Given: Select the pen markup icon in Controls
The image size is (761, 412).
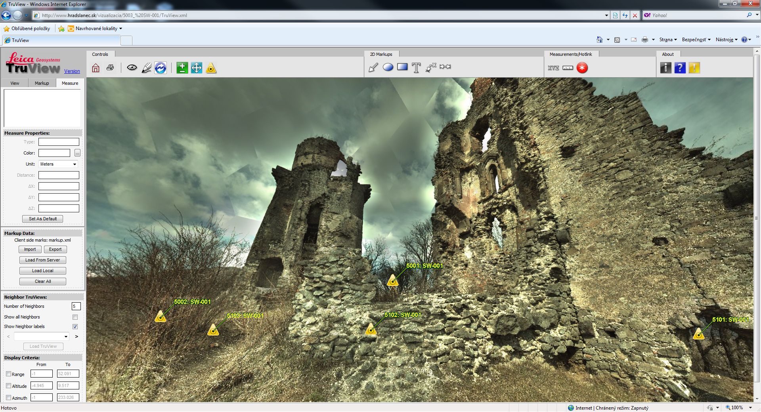Looking at the screenshot, I should (x=146, y=68).
